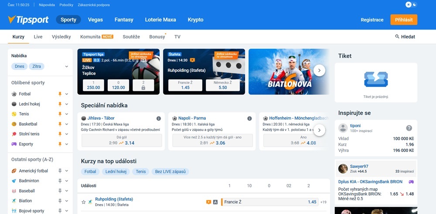
Task: Expand the Tenis sport list
Action: tap(66, 114)
